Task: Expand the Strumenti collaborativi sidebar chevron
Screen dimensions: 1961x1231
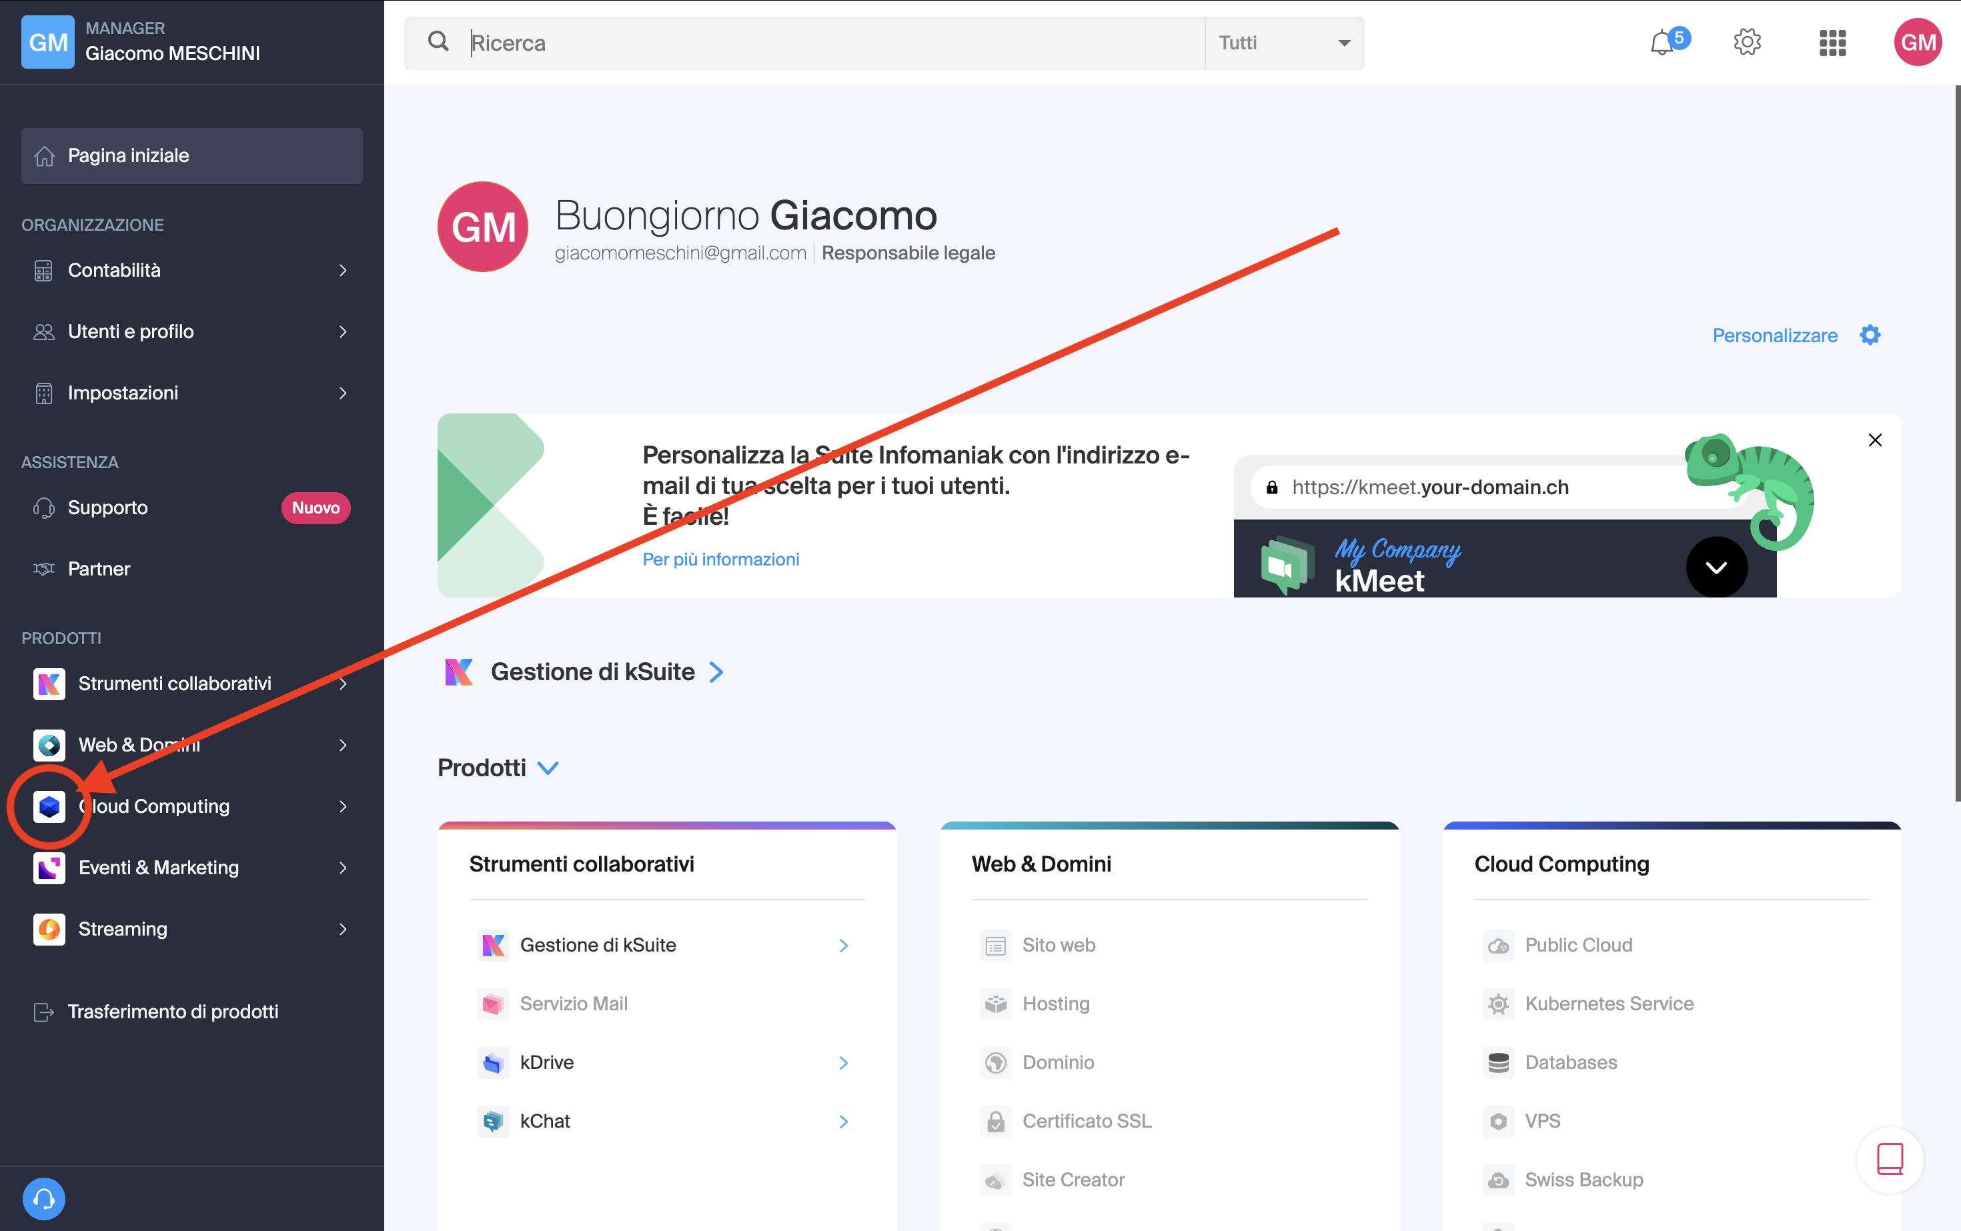Action: click(343, 684)
